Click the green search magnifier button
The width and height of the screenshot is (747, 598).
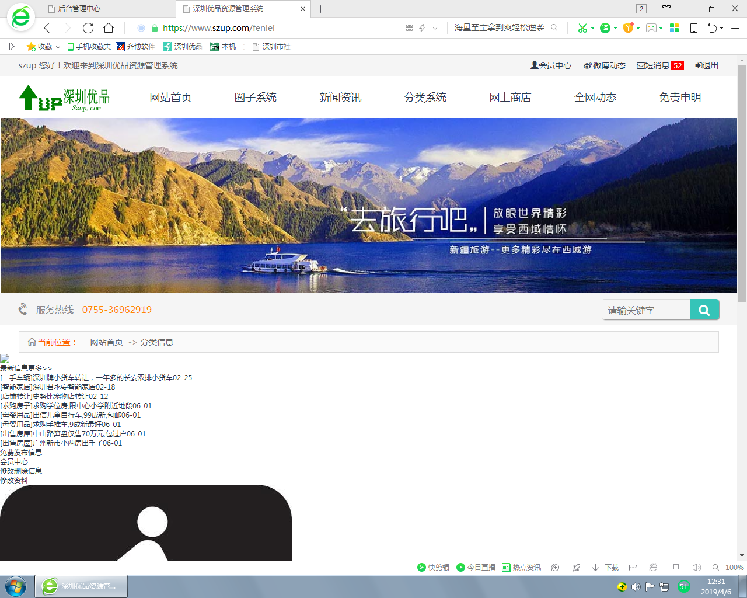[704, 310]
